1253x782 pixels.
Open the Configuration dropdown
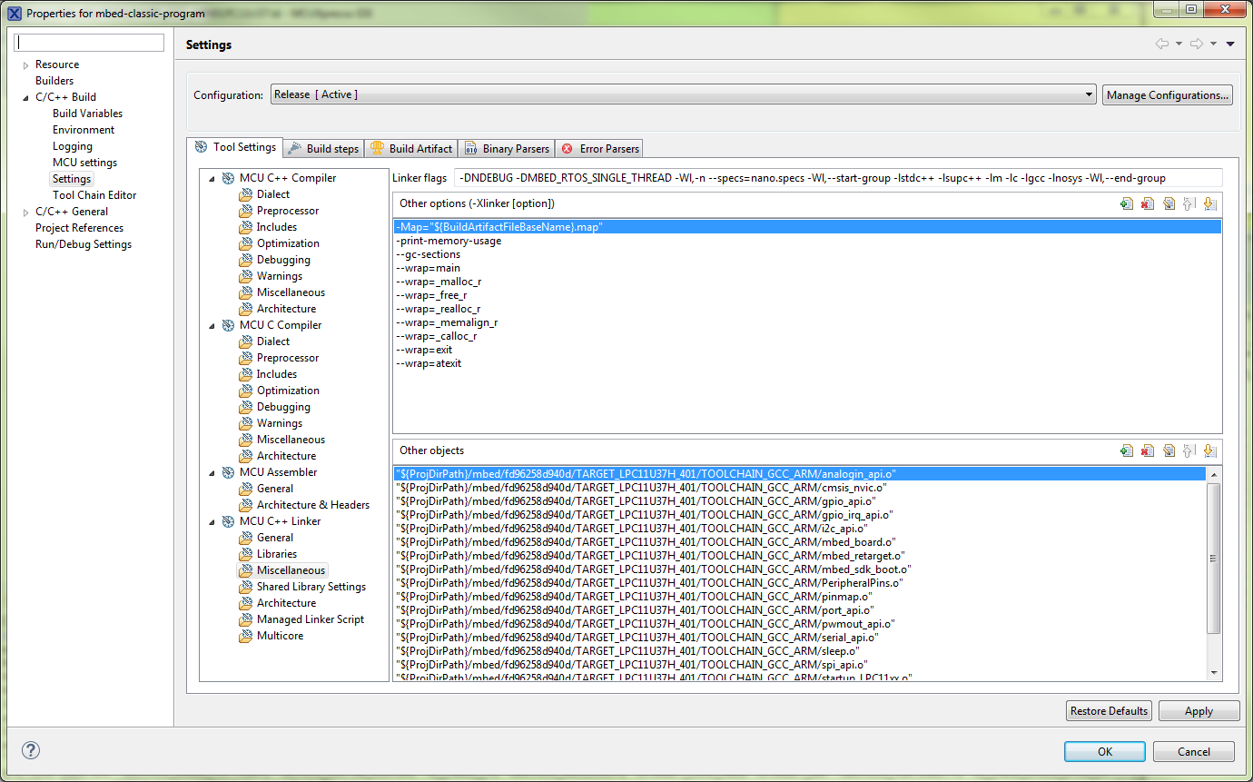coord(684,94)
